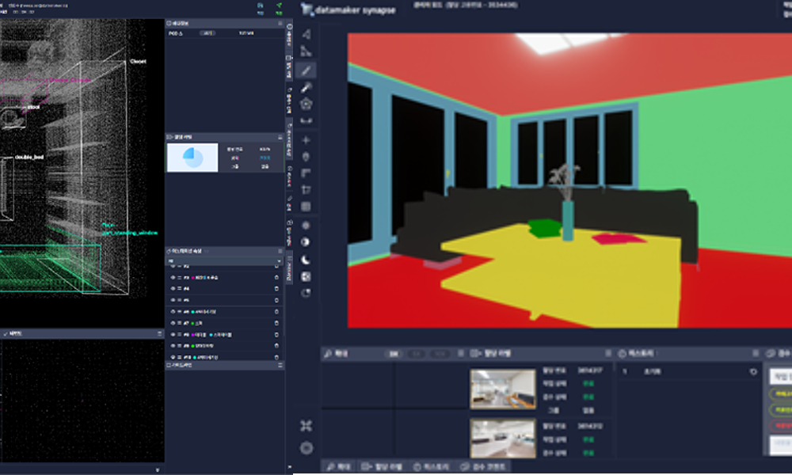Open the first room photo thumbnail
The height and width of the screenshot is (475, 792).
503,388
